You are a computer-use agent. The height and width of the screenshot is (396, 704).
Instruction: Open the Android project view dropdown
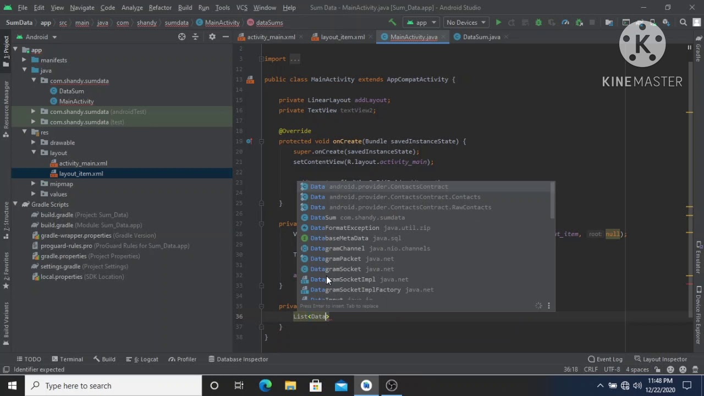pos(37,37)
